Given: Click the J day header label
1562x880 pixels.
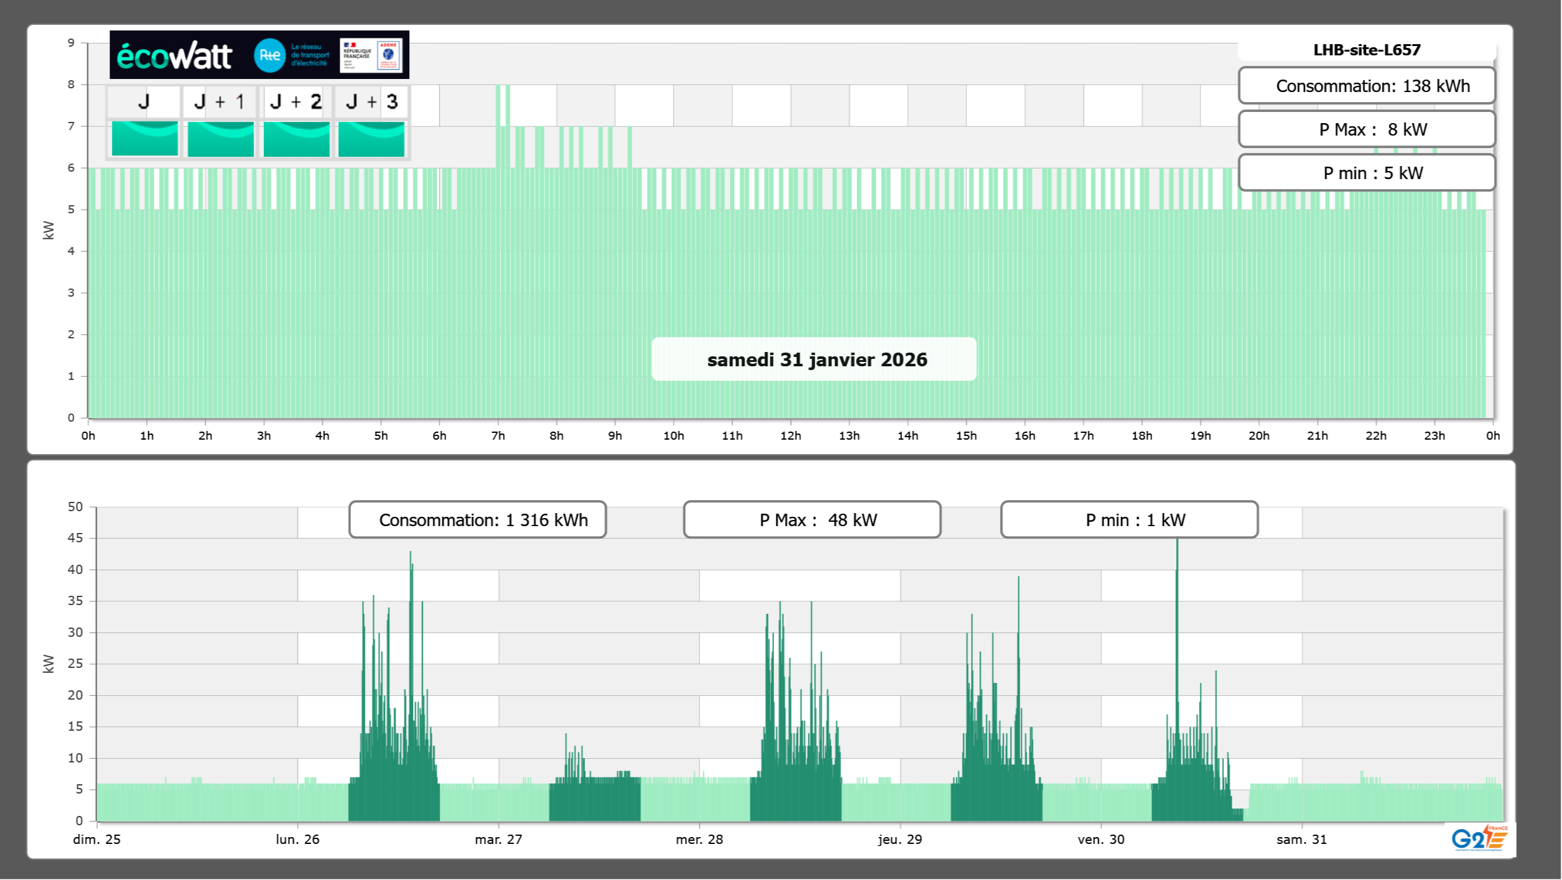Looking at the screenshot, I should (144, 101).
